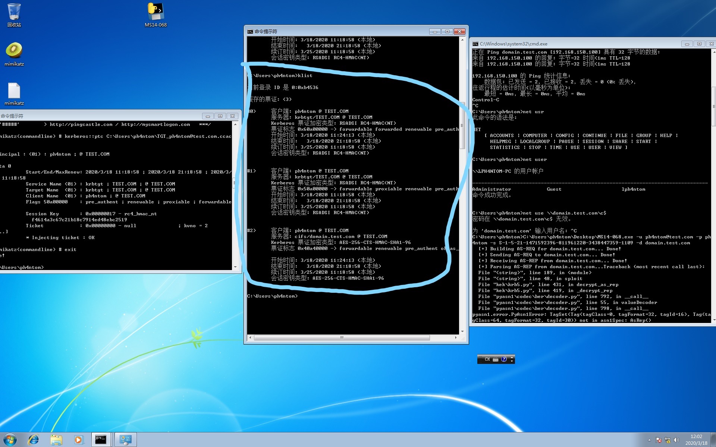Image resolution: width=716 pixels, height=447 pixels.
Task: Click scroll-up arrow in right cmd.exe window
Action: tap(714, 52)
